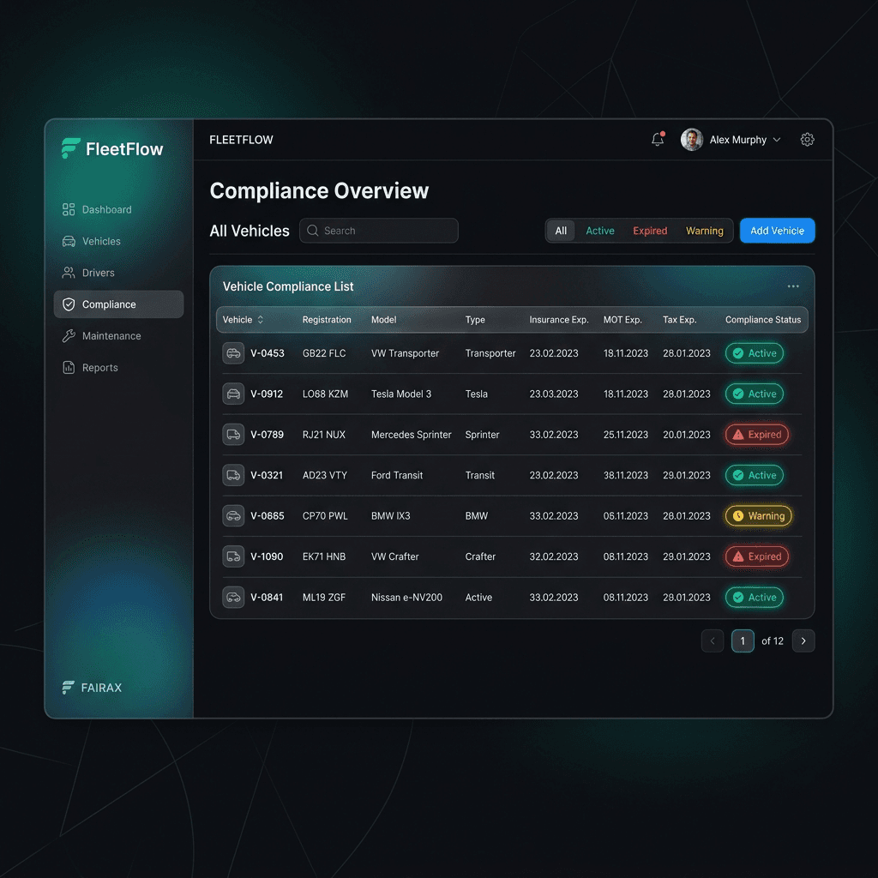Click the van icon for V-1090
The width and height of the screenshot is (878, 878).
(x=233, y=556)
